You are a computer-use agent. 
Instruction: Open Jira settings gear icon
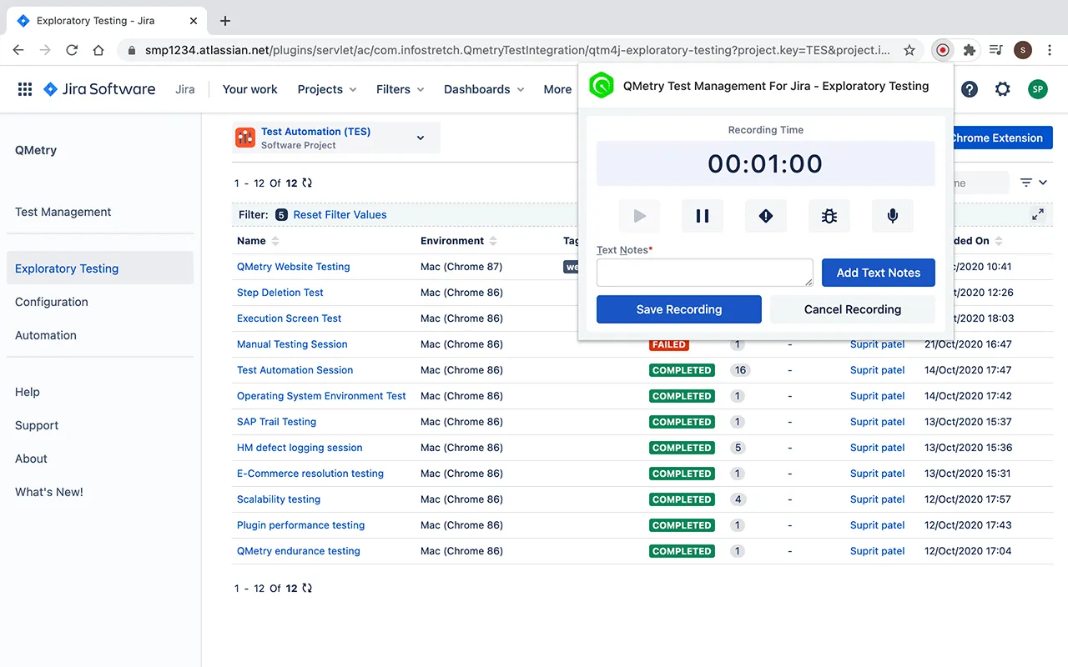point(1003,89)
